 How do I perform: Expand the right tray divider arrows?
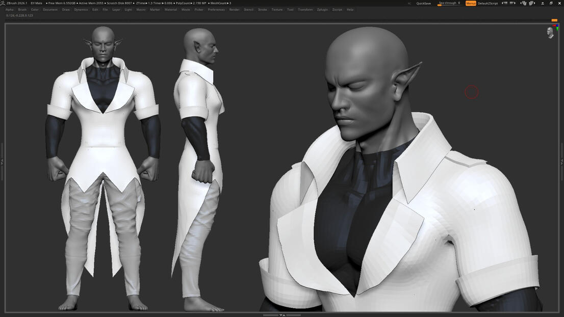pos(562,161)
